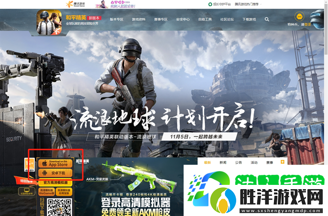The height and width of the screenshot is (216, 328).
Task: Click the download QR code image
Action: pos(59,207)
